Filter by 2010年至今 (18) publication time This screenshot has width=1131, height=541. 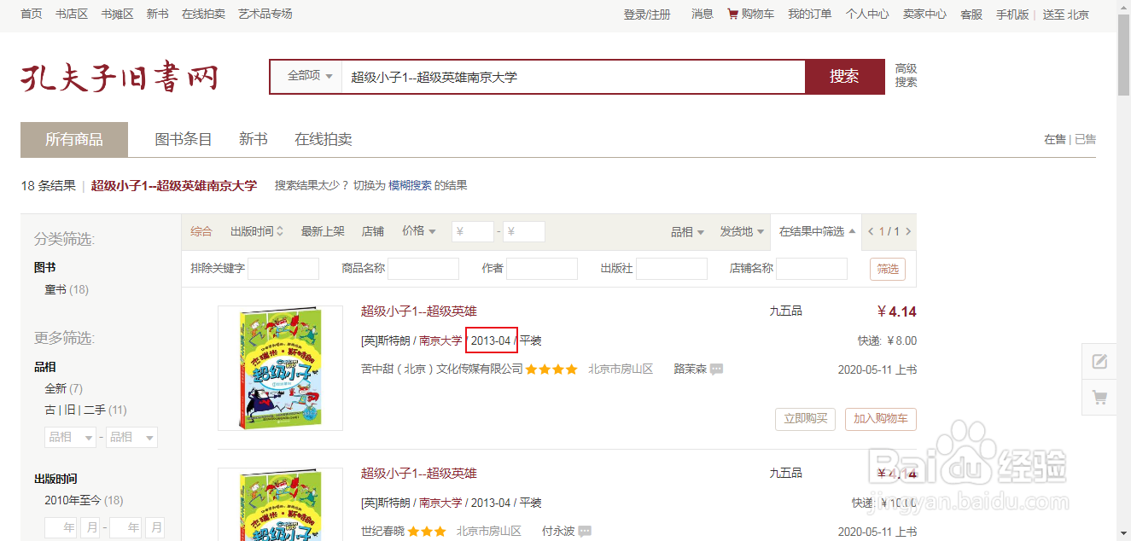(84, 501)
